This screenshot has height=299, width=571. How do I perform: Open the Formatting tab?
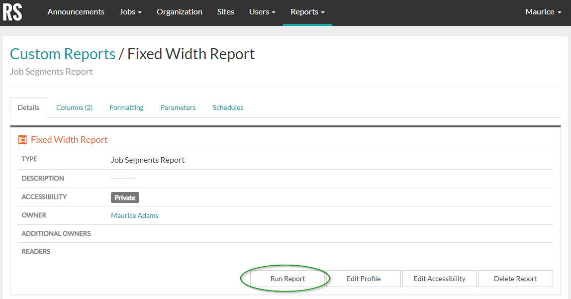tap(126, 107)
